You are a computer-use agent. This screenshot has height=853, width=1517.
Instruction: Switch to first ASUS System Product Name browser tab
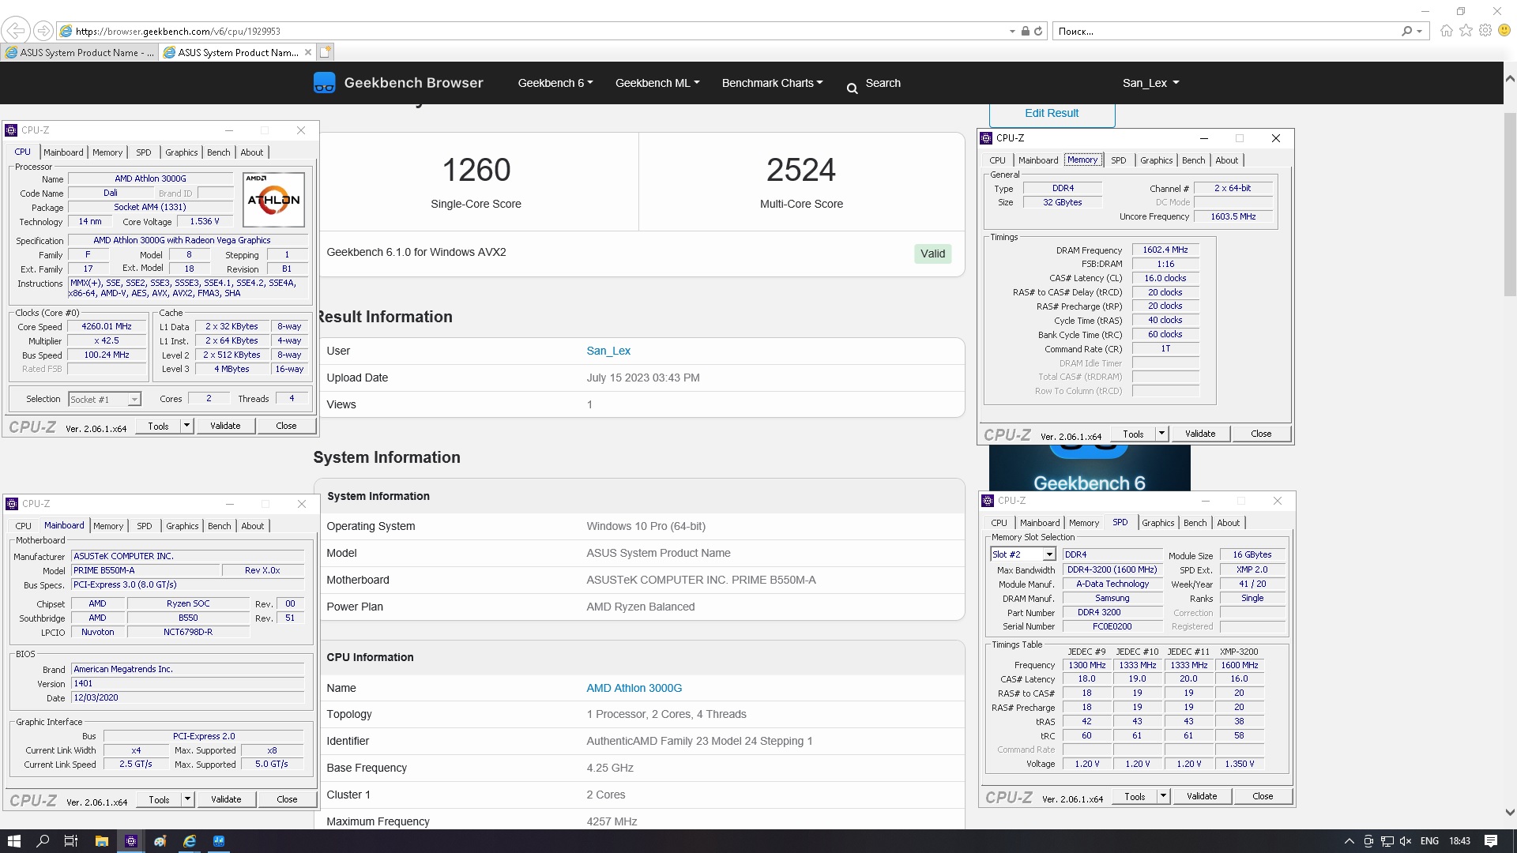[x=80, y=52]
